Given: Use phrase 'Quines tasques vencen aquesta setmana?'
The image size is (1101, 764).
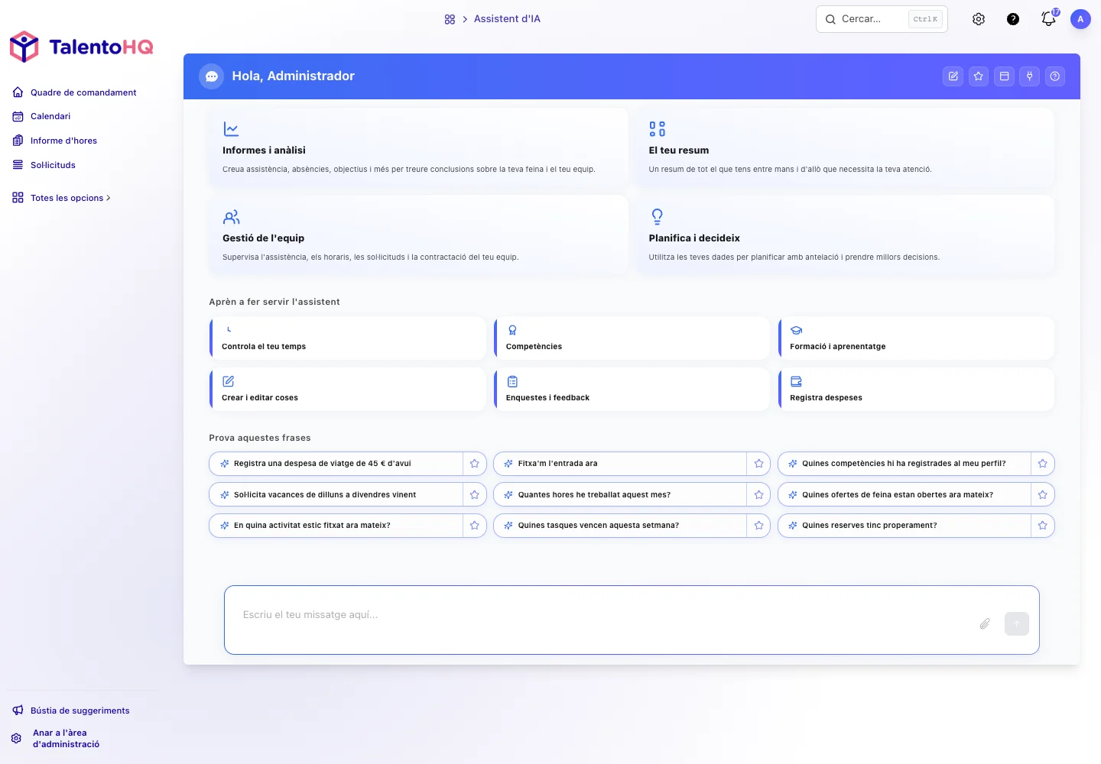Looking at the screenshot, I should pyautogui.click(x=620, y=526).
